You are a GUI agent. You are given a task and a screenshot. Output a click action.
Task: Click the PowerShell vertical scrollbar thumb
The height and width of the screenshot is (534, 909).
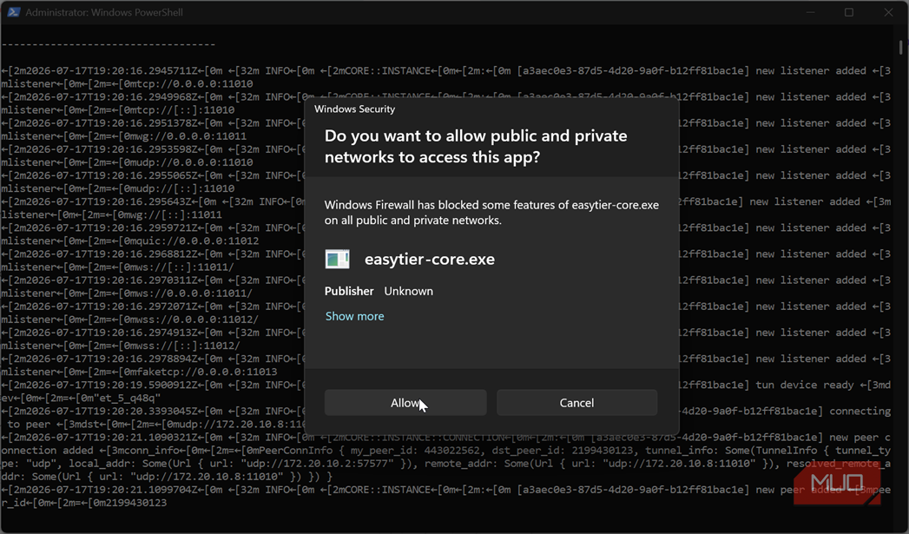900,46
